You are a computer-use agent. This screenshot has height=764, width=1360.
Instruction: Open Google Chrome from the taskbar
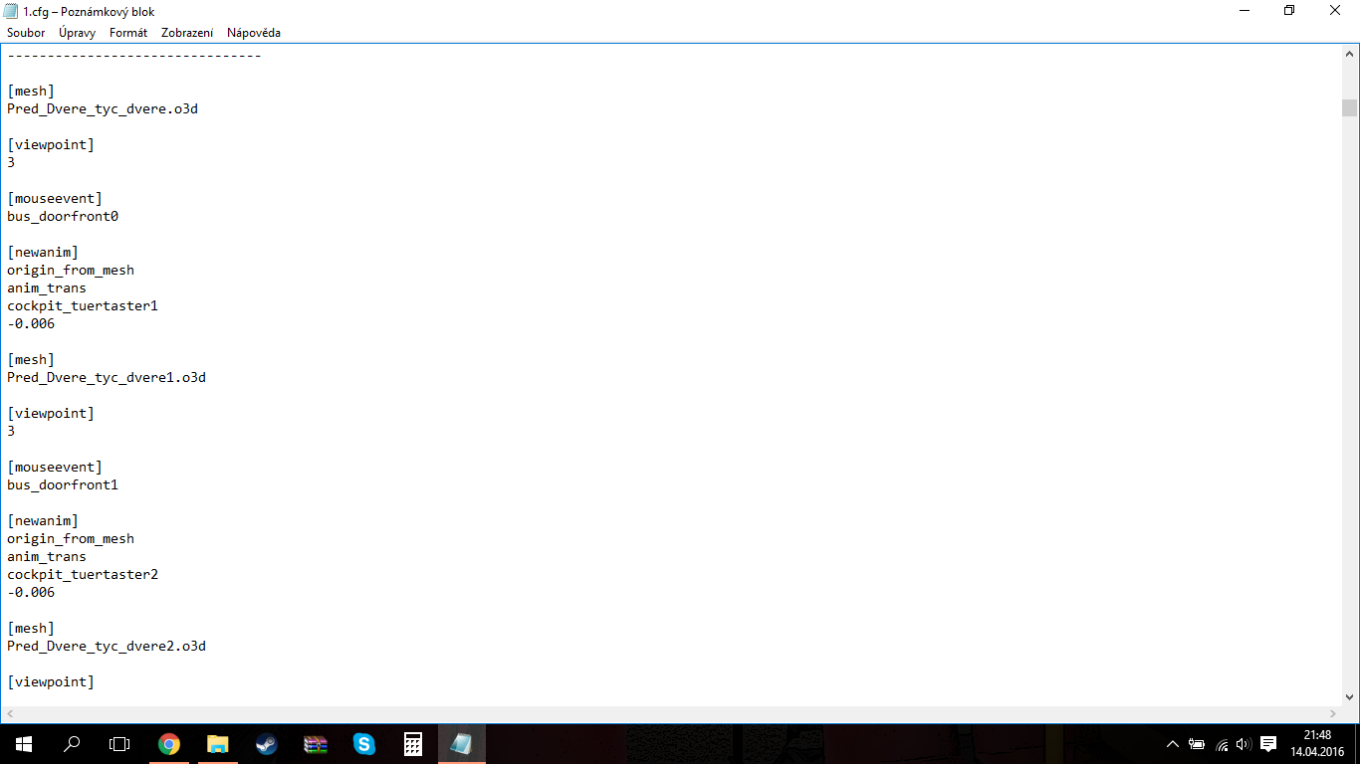[169, 744]
